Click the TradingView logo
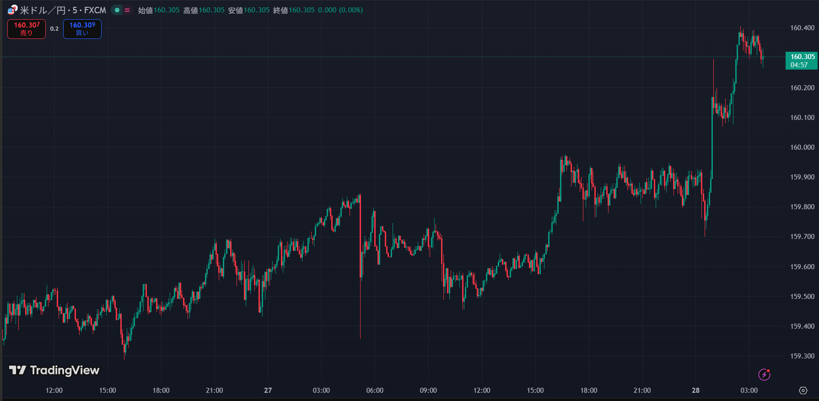Screen dimensions: 819x401 point(54,370)
